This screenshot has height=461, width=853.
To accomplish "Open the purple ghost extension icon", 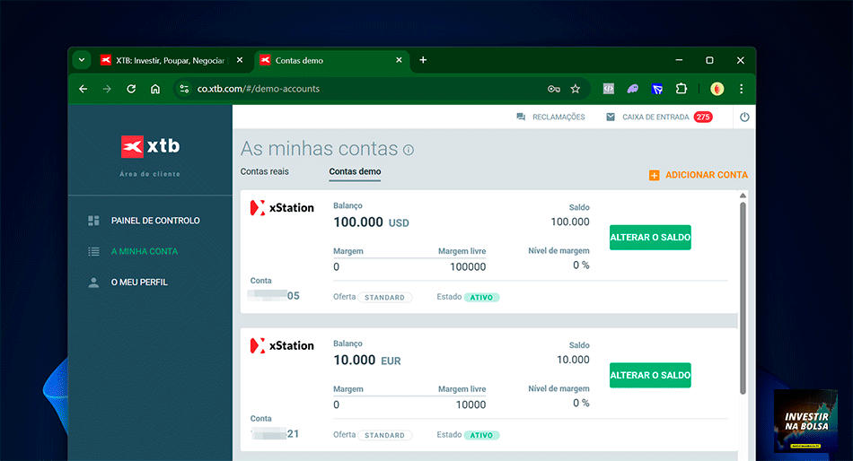I will pyautogui.click(x=633, y=89).
